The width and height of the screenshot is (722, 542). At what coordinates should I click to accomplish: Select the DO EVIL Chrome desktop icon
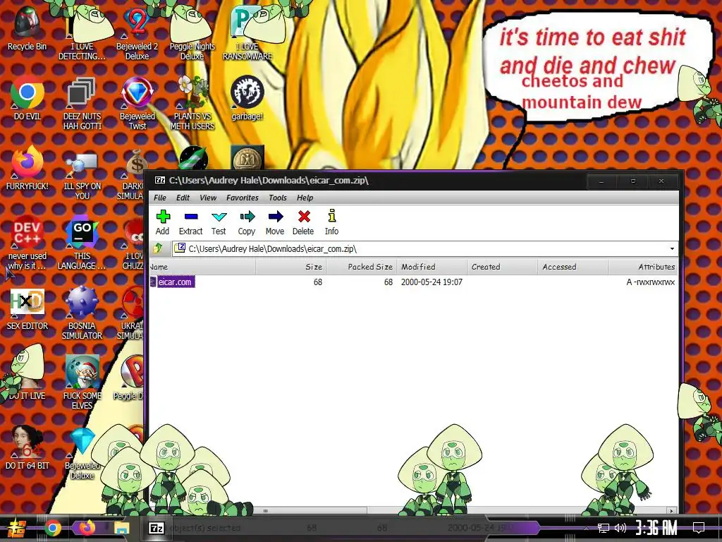pyautogui.click(x=27, y=99)
